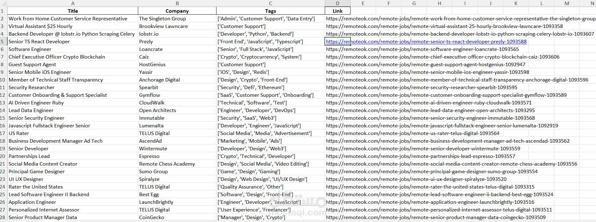Click the Company header cell
Viewport: 596px width, 222px height.
tap(177, 11)
